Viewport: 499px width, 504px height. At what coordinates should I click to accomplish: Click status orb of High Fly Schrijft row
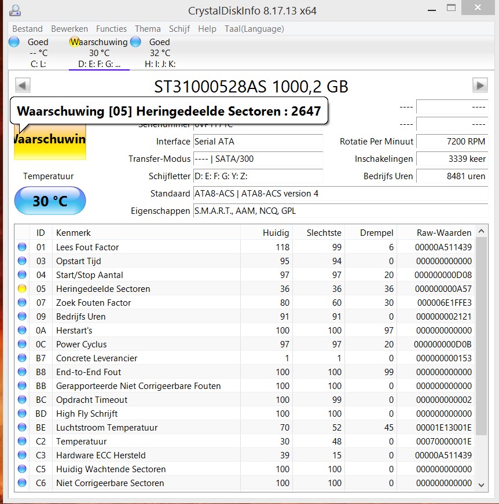[22, 413]
